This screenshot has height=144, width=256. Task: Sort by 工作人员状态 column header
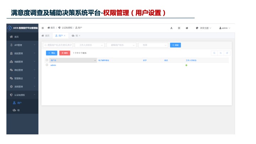[x=191, y=60]
